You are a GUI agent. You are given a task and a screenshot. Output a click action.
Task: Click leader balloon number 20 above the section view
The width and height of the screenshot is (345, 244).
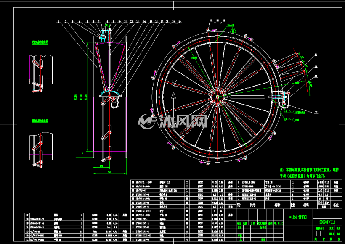(180, 21)
